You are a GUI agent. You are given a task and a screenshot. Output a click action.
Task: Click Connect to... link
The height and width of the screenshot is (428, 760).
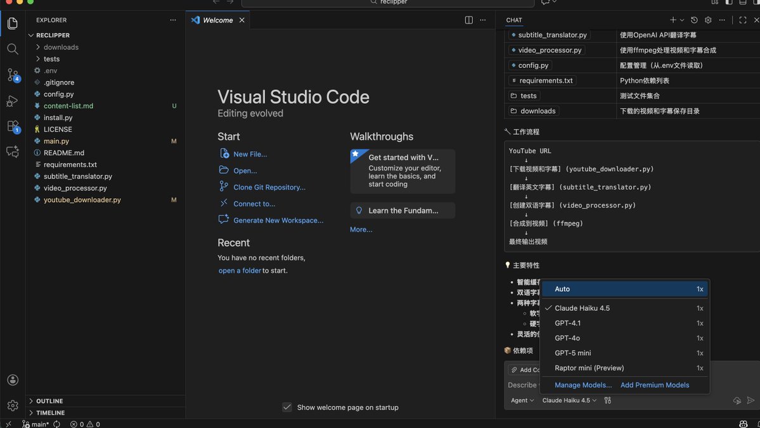coord(254,204)
